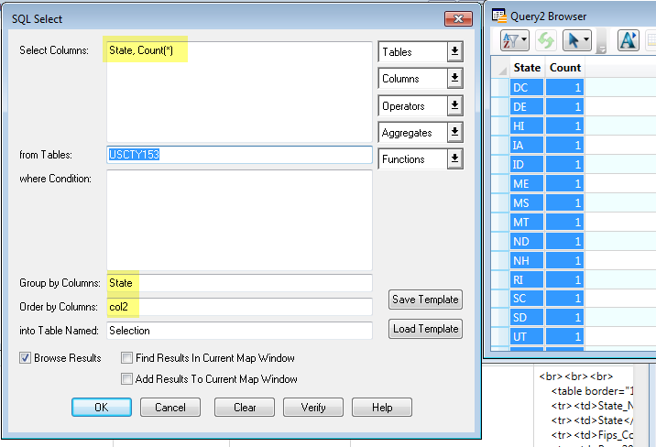Click the Count column header
The width and height of the screenshot is (656, 447).
[564, 68]
